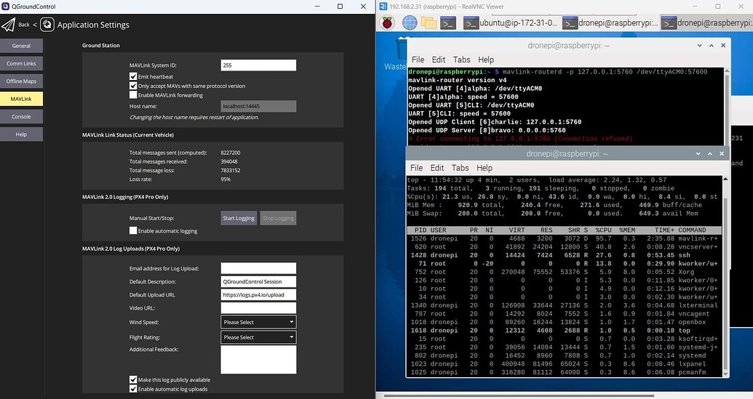Maximize the lower top terminal window
The image size is (753, 399).
[x=710, y=154]
